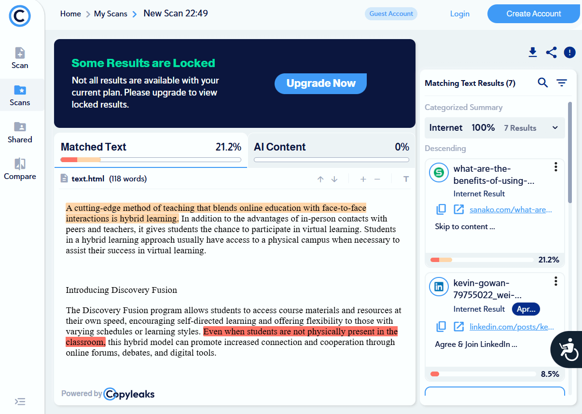This screenshot has width=582, height=414.
Task: Open LinkedIn result in new tab icon
Action: point(458,327)
